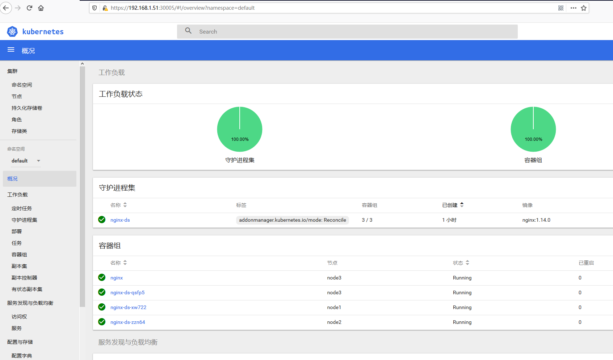
Task: Click the kubernetes title link
Action: point(43,32)
